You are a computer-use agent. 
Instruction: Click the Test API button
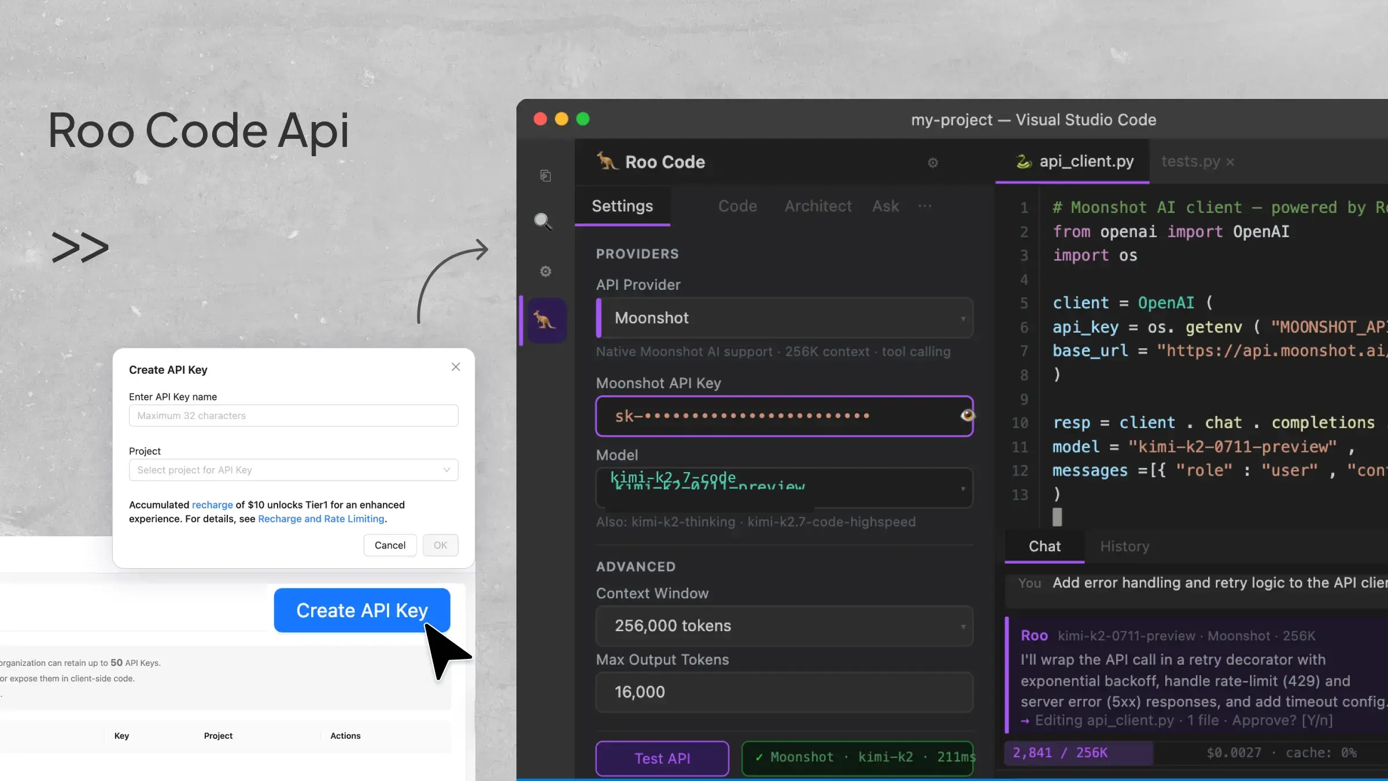662,758
